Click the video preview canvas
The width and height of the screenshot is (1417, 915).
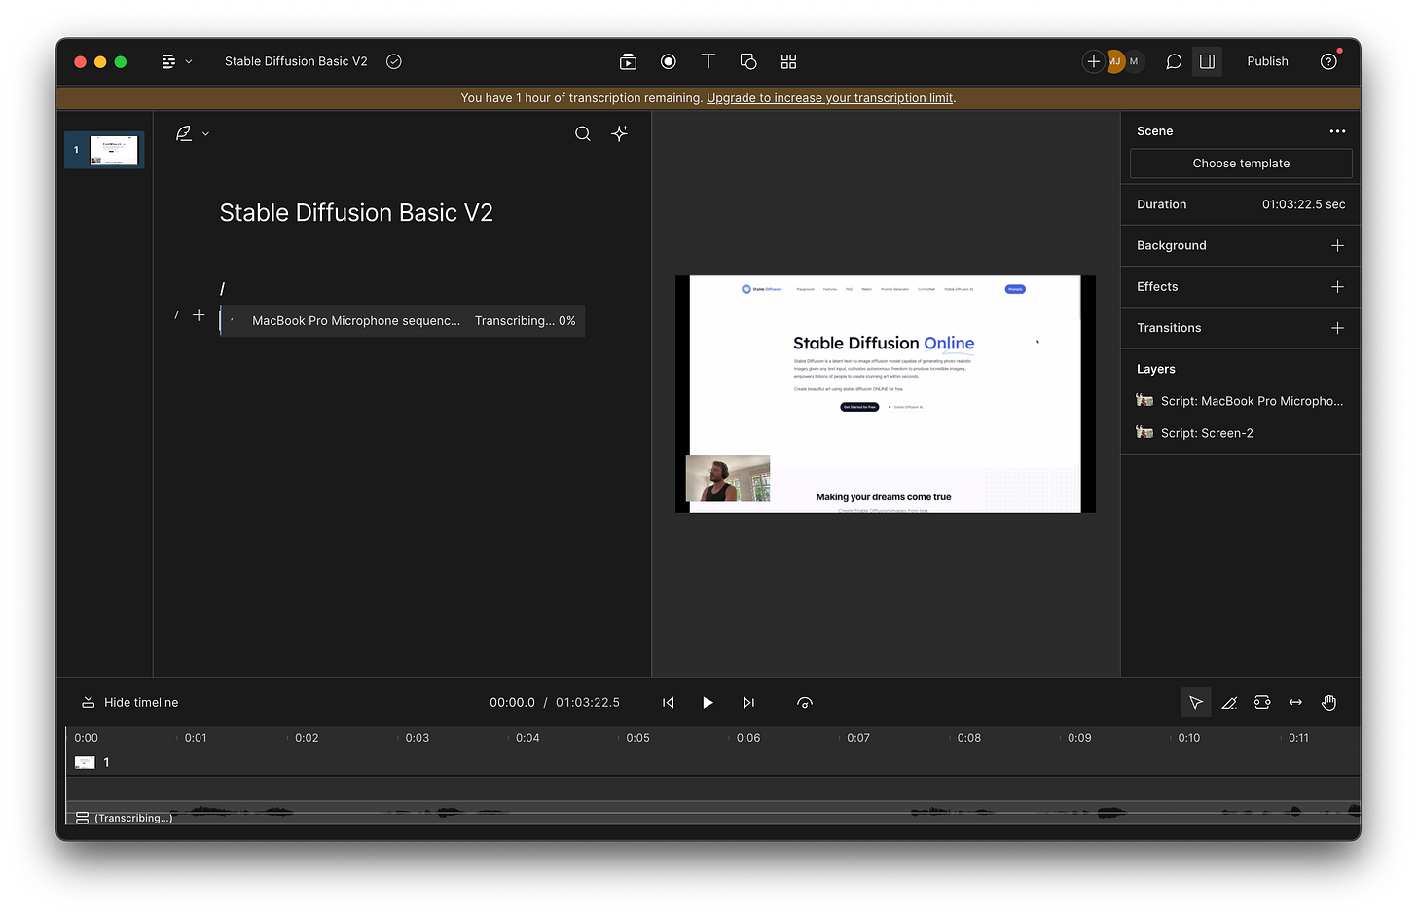(886, 394)
